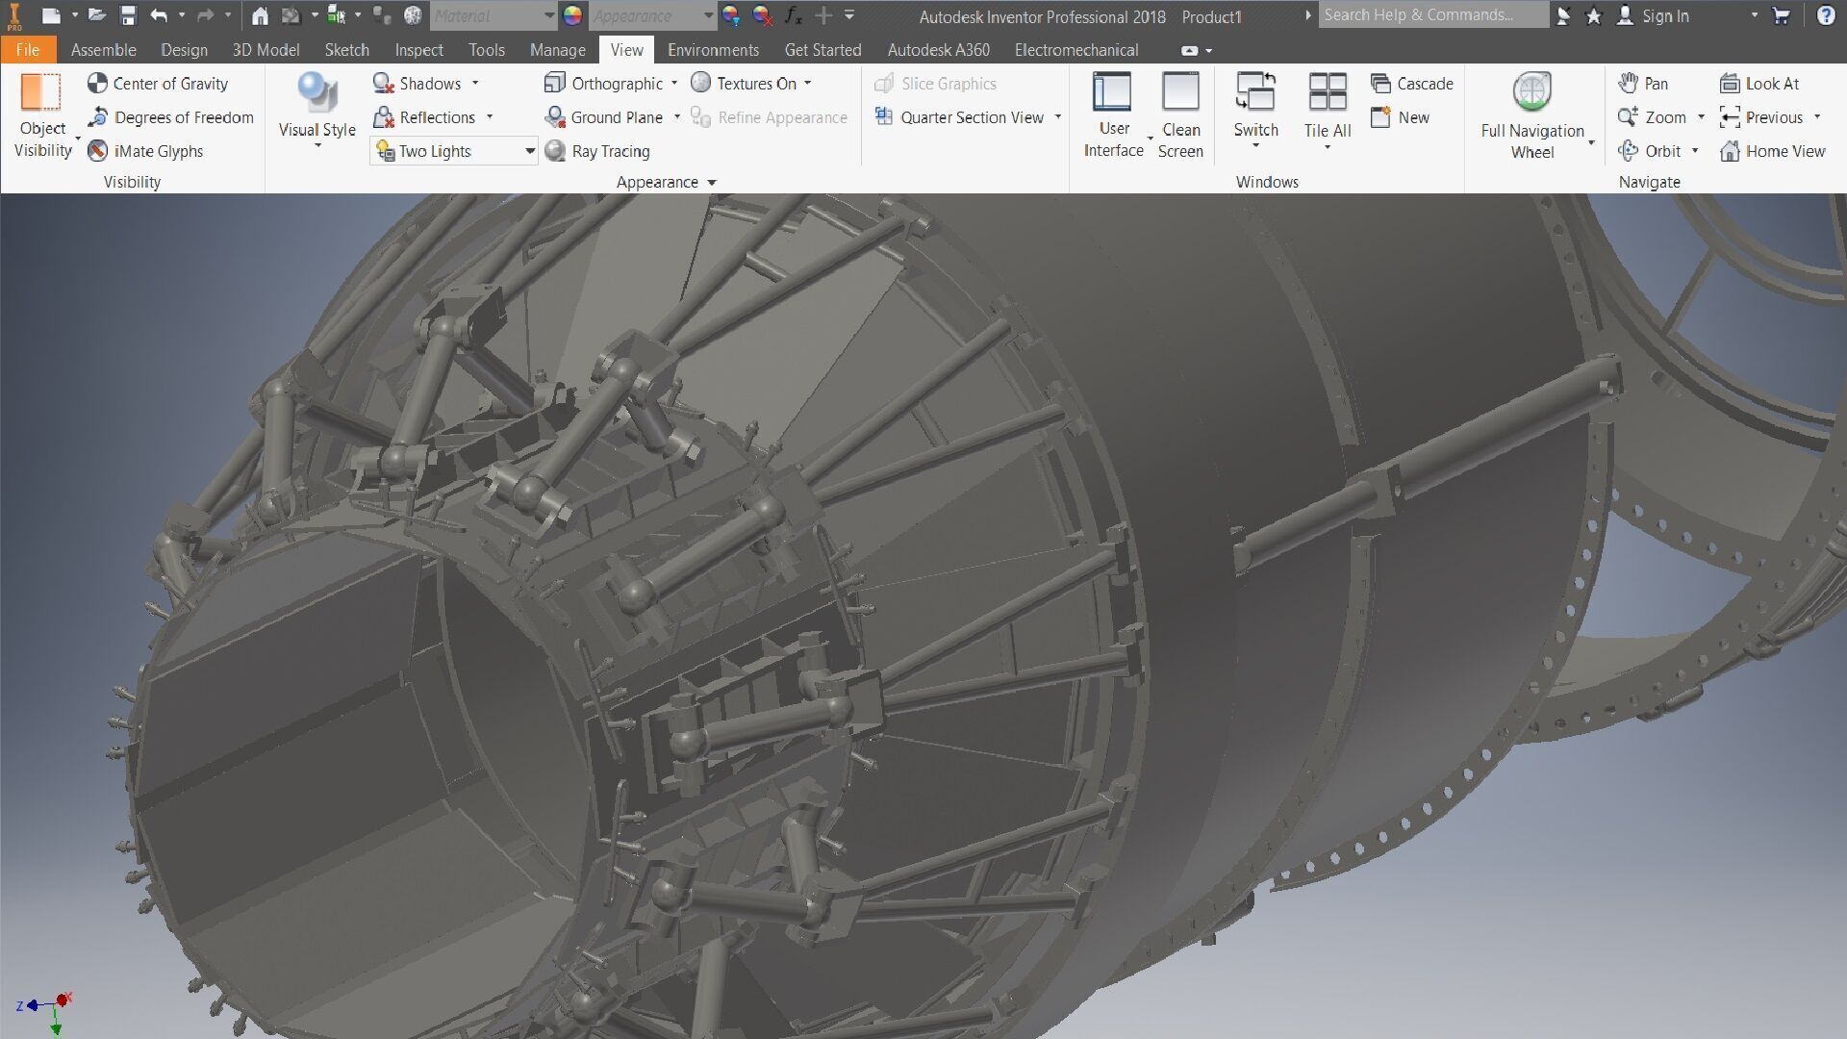Cascade the open windows
1847x1039 pixels.
pos(1411,84)
